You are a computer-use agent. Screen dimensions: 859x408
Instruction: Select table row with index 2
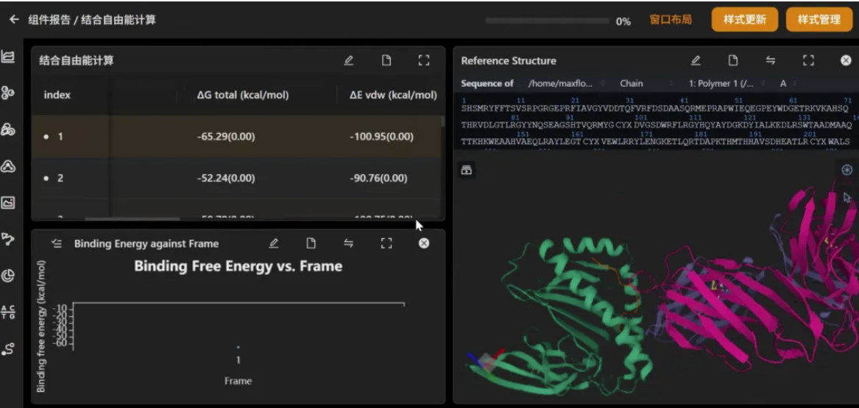click(236, 179)
